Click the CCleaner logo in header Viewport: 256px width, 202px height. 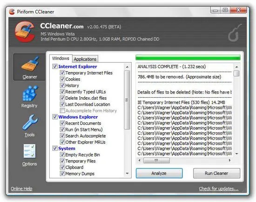(25, 32)
